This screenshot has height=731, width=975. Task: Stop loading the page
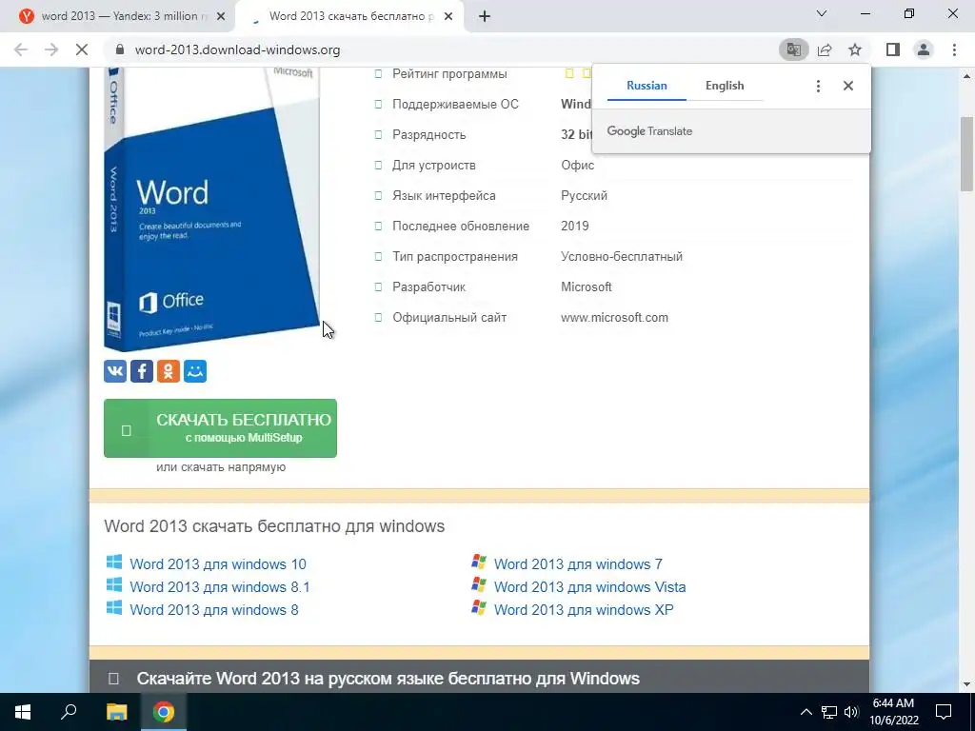coord(82,49)
